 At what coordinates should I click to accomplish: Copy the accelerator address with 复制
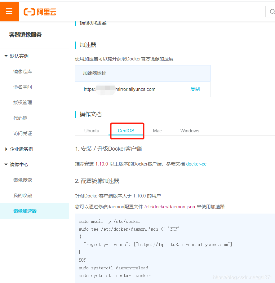[x=195, y=89]
